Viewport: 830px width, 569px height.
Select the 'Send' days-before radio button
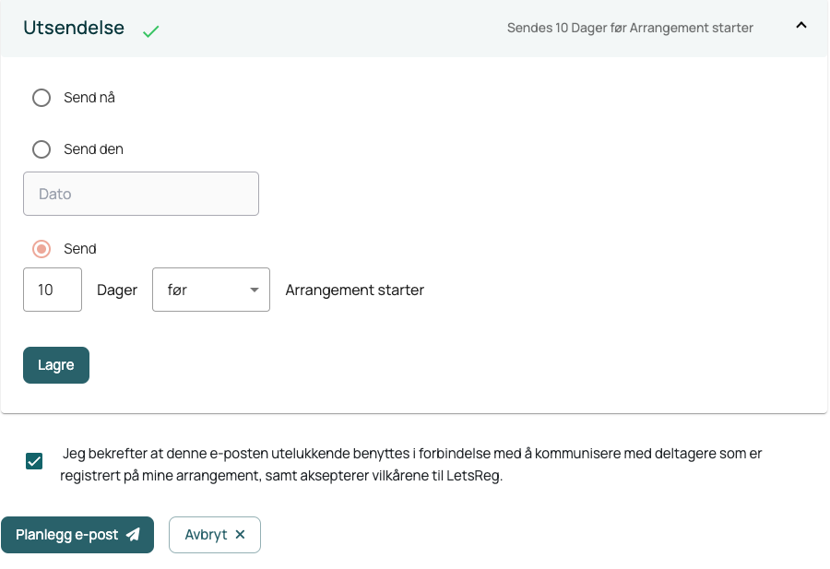(41, 249)
